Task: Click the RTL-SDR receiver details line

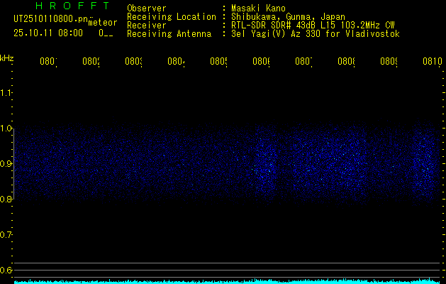Action: coord(313,25)
